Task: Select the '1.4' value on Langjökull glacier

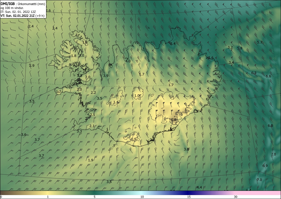Action: pyautogui.click(x=116, y=102)
